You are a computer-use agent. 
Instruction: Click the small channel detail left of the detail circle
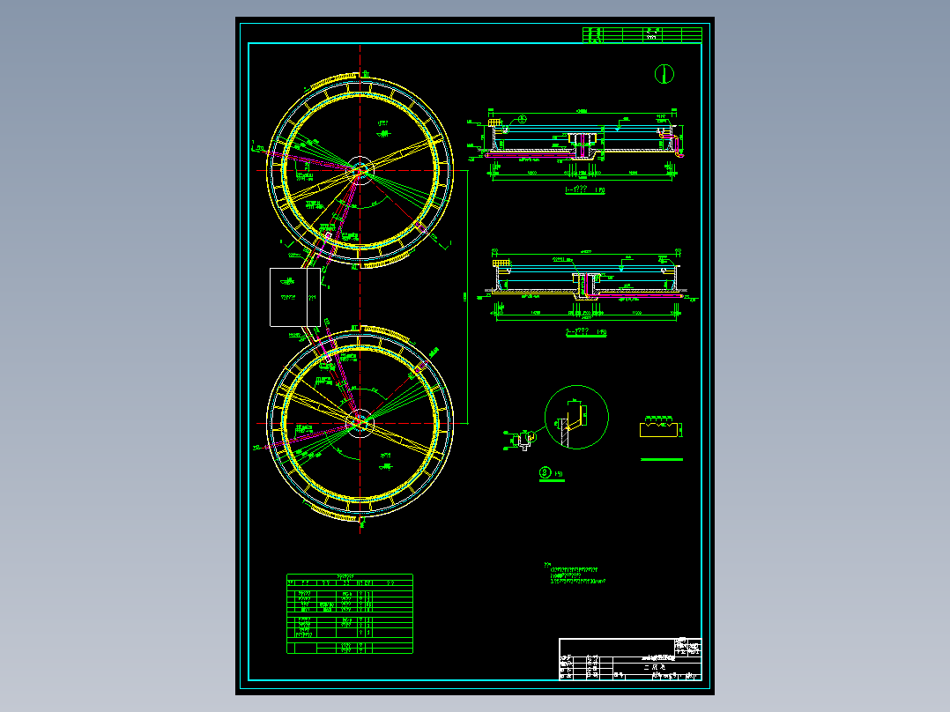pyautogui.click(x=522, y=440)
